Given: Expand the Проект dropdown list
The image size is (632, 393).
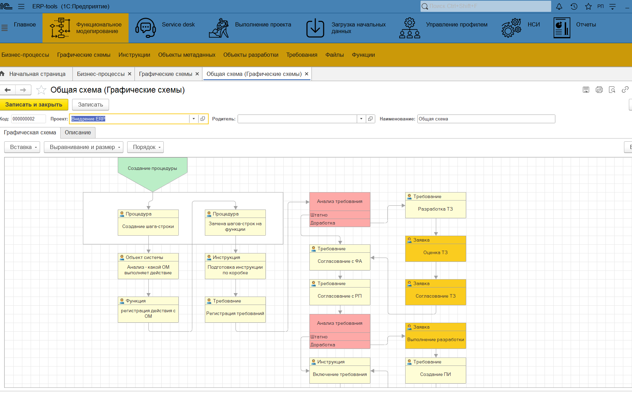Looking at the screenshot, I should [194, 119].
